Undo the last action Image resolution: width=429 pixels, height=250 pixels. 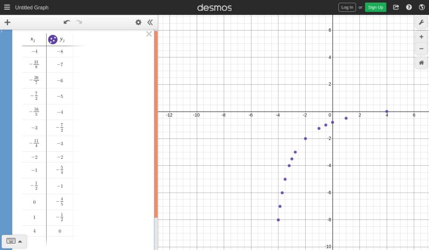coord(66,22)
